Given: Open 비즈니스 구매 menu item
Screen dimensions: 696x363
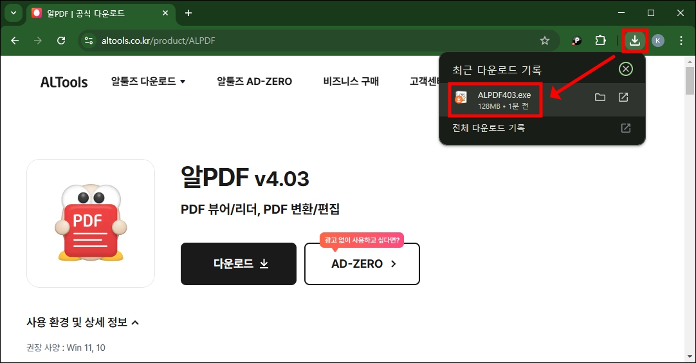Looking at the screenshot, I should [351, 81].
